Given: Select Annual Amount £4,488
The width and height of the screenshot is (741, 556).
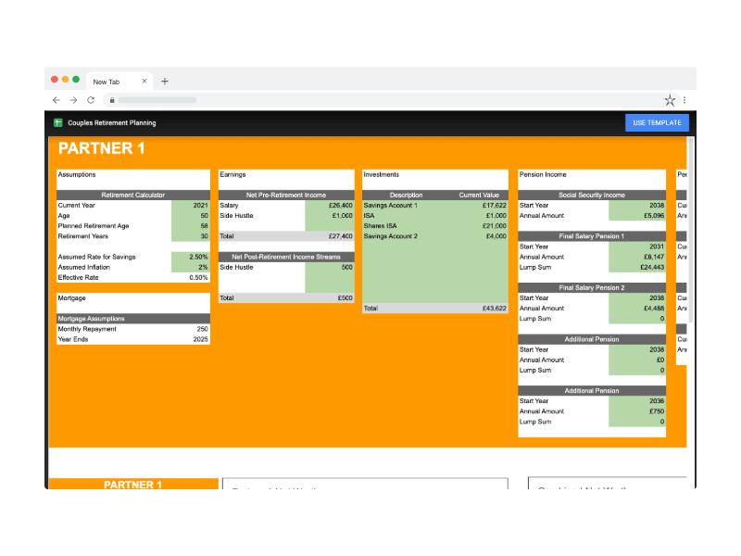Looking at the screenshot, I should pyautogui.click(x=637, y=309).
